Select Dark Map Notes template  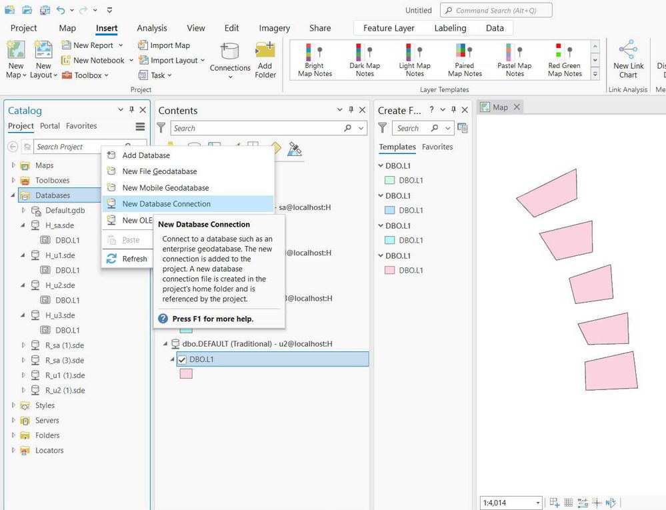tap(365, 60)
